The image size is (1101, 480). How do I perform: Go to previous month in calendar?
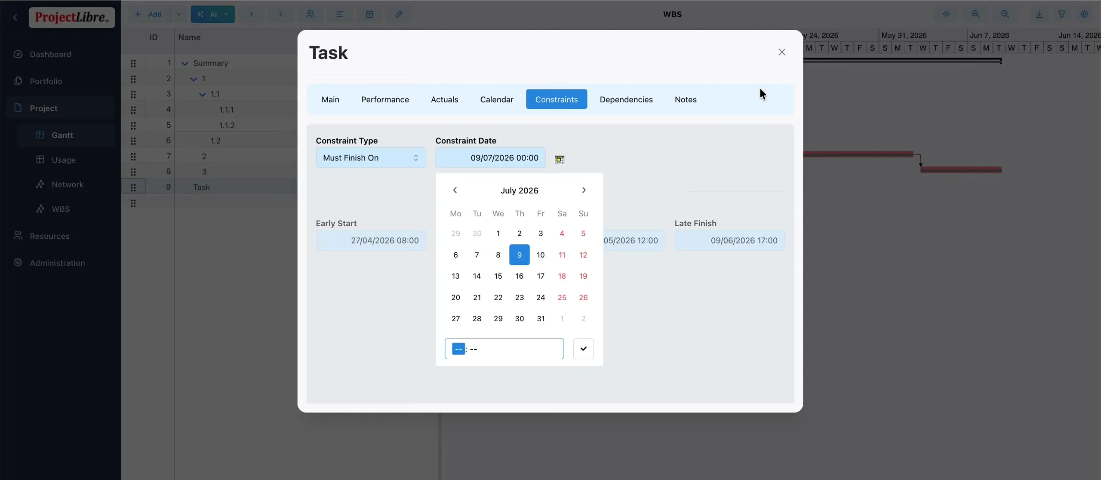click(x=455, y=190)
